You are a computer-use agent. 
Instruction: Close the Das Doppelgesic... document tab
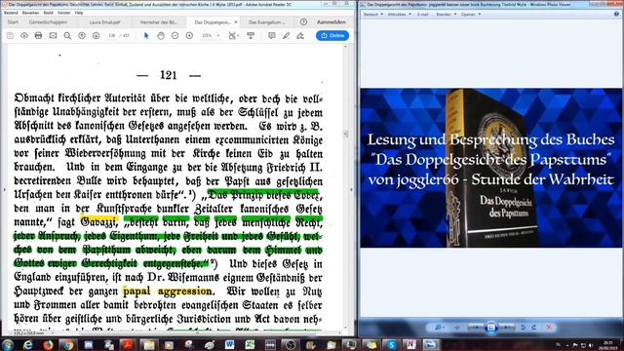coord(236,22)
